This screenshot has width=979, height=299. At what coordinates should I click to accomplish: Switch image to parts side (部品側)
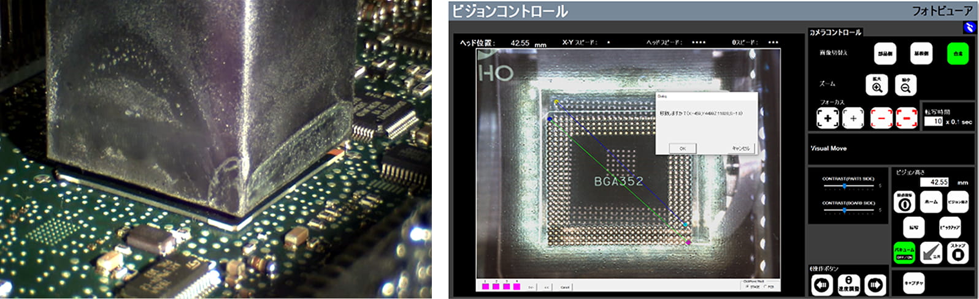[885, 54]
